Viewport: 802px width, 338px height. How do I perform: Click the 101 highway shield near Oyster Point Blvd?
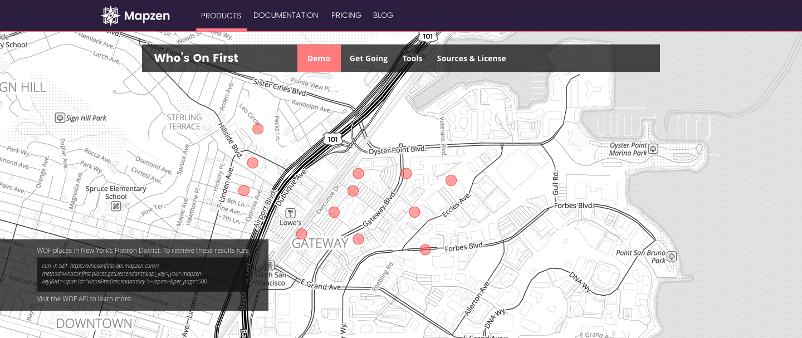coord(332,139)
